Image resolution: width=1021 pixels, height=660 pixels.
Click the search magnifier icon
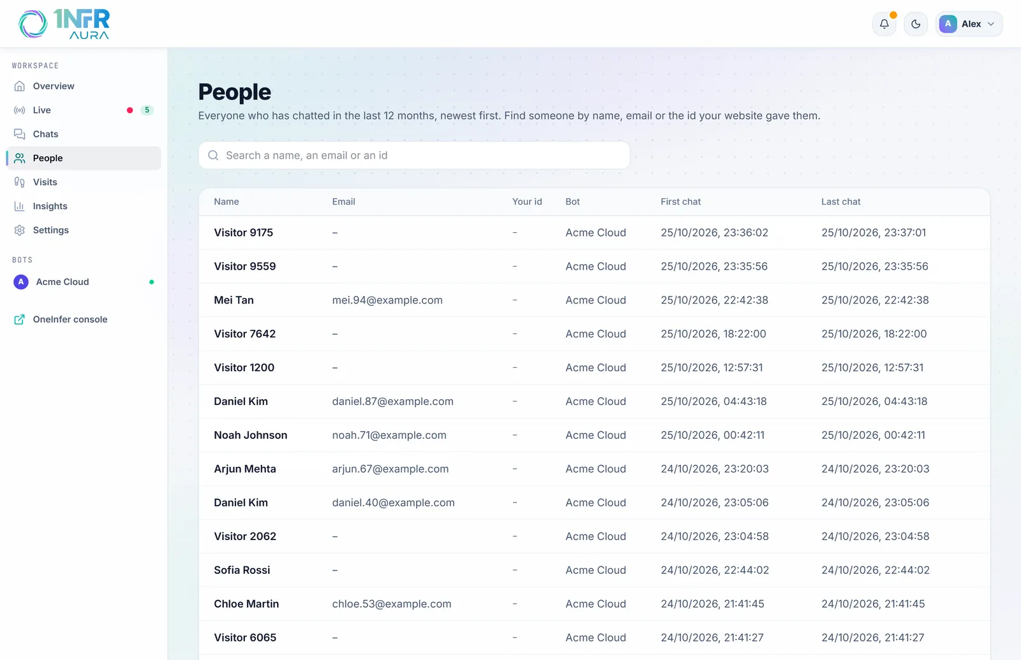(x=213, y=156)
